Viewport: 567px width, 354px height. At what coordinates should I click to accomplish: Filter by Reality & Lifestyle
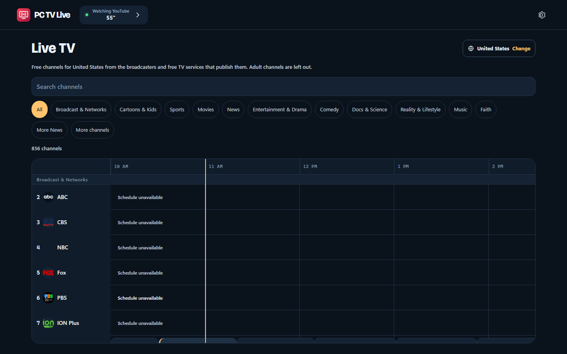click(x=421, y=109)
